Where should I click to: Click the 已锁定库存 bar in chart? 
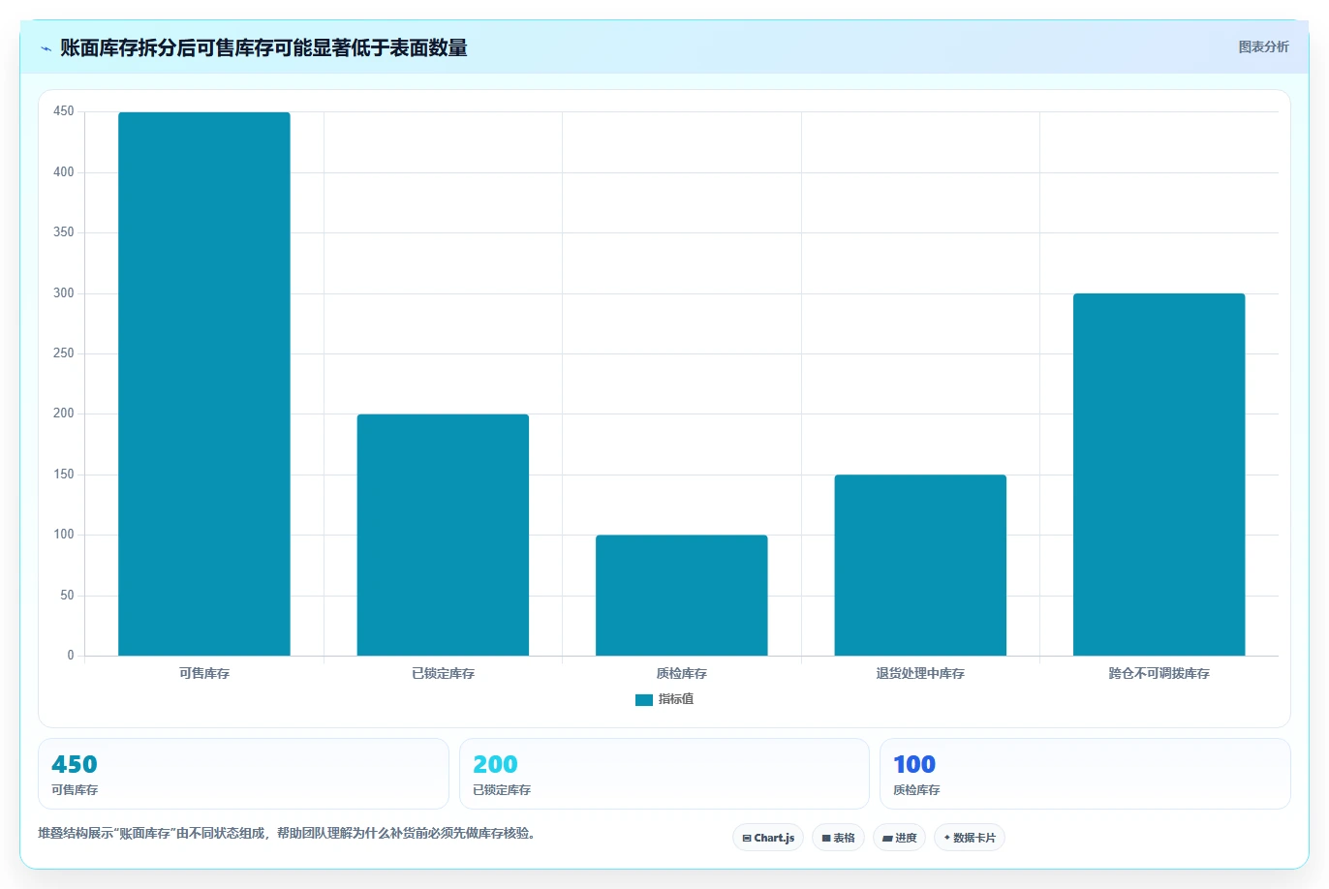coord(443,535)
